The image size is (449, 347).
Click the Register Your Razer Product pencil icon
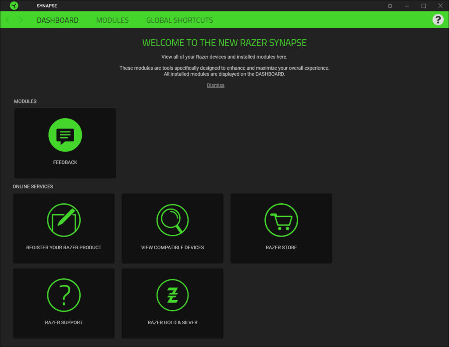(x=64, y=220)
